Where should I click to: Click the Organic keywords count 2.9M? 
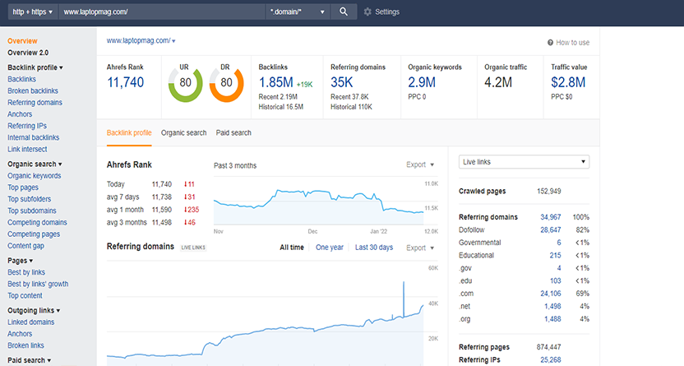pos(422,82)
